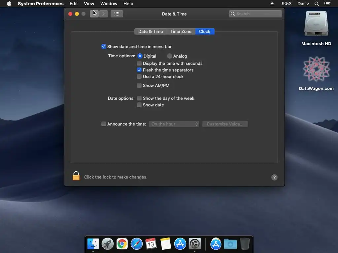This screenshot has height=253, width=338.
Task: Open Spotlight search in menu bar
Action: (x=317, y=4)
